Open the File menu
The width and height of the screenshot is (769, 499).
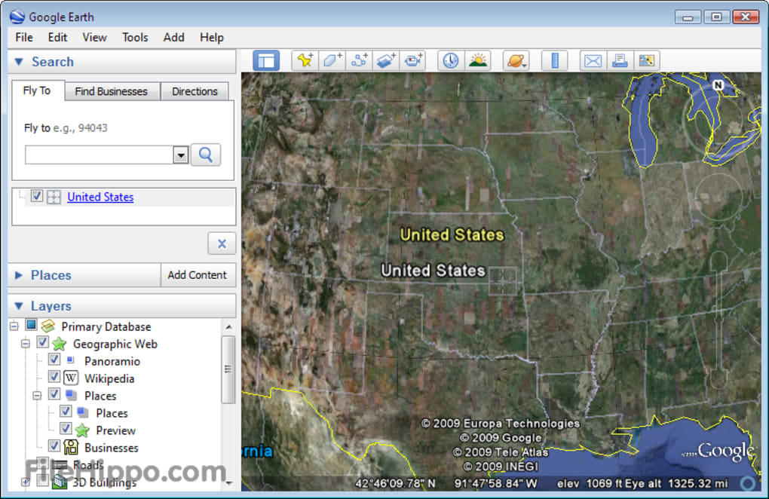[x=24, y=37]
